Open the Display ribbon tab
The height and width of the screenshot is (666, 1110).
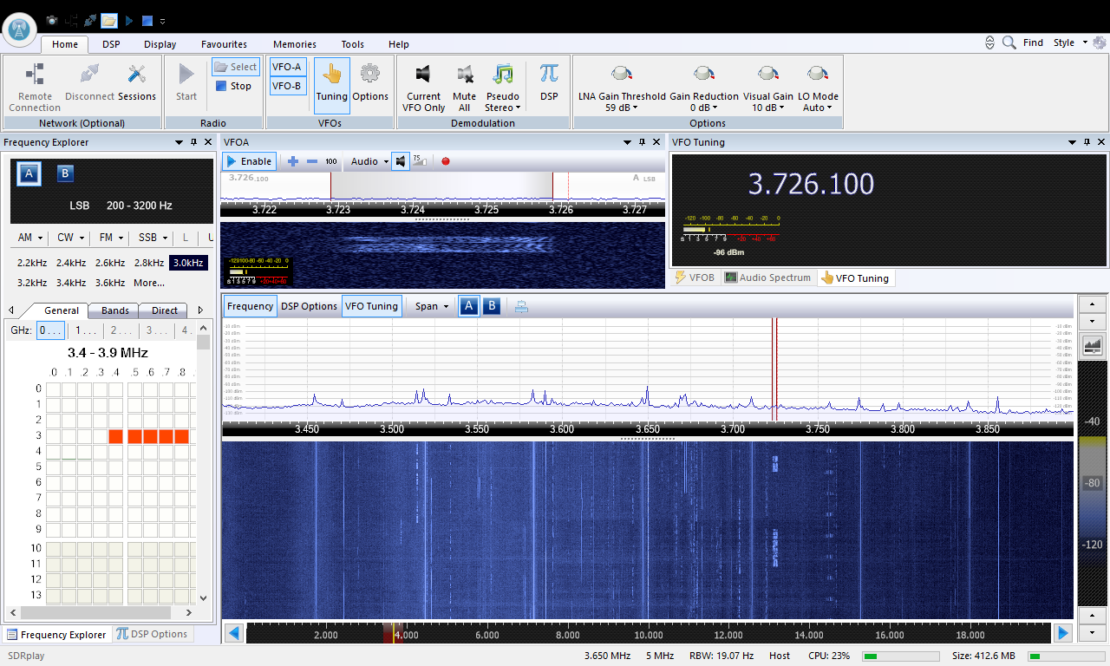point(160,44)
